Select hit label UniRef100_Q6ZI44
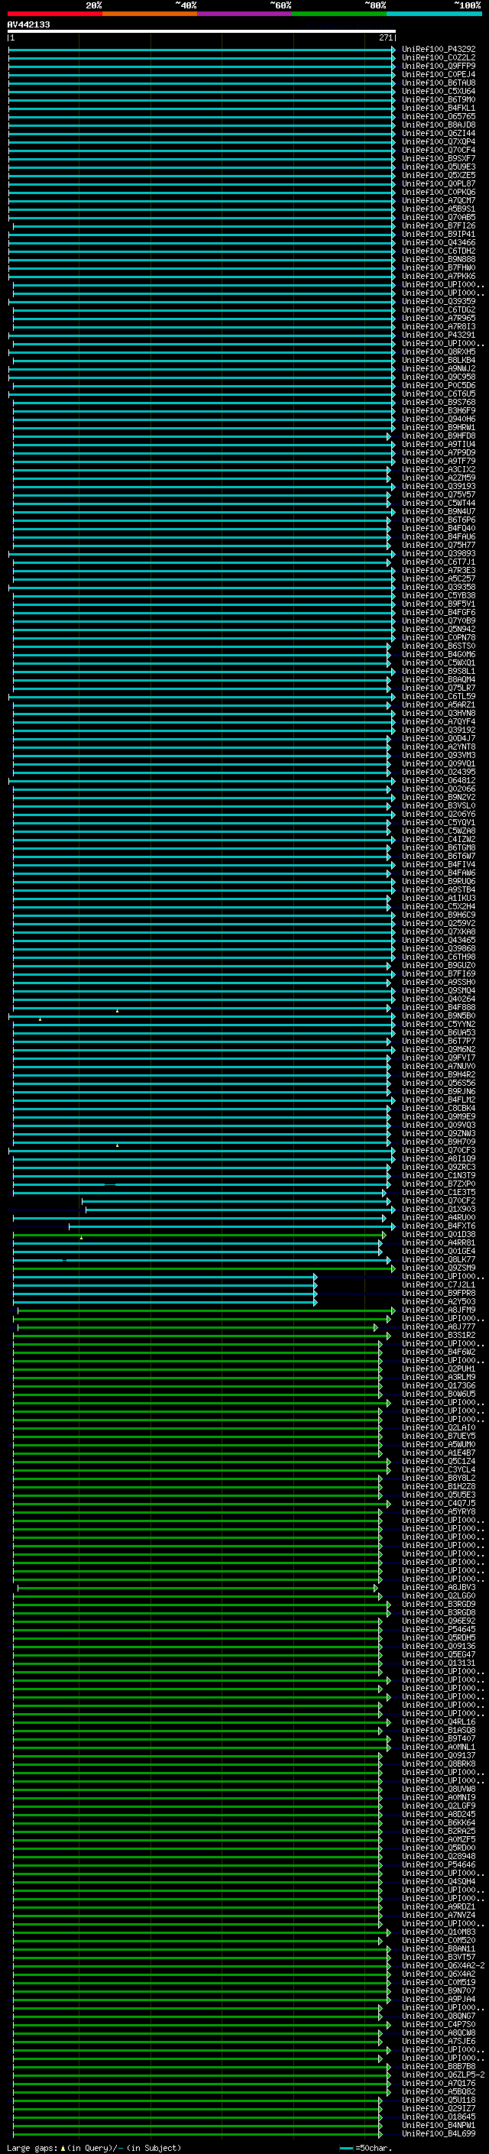The image size is (489, 2154). click(x=439, y=133)
